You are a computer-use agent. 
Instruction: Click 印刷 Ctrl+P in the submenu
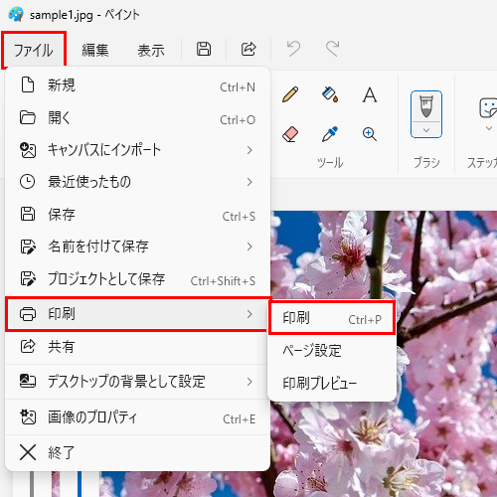pos(332,318)
